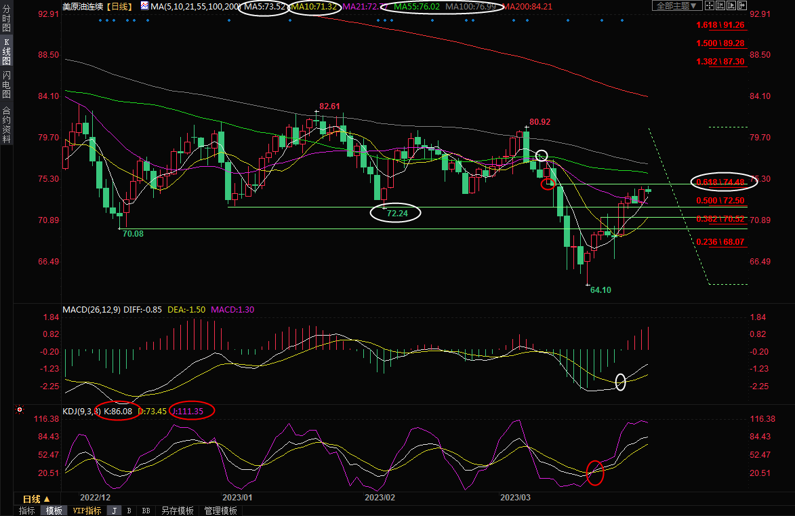Click the J template button in bottom bar
The width and height of the screenshot is (795, 516).
tap(114, 511)
